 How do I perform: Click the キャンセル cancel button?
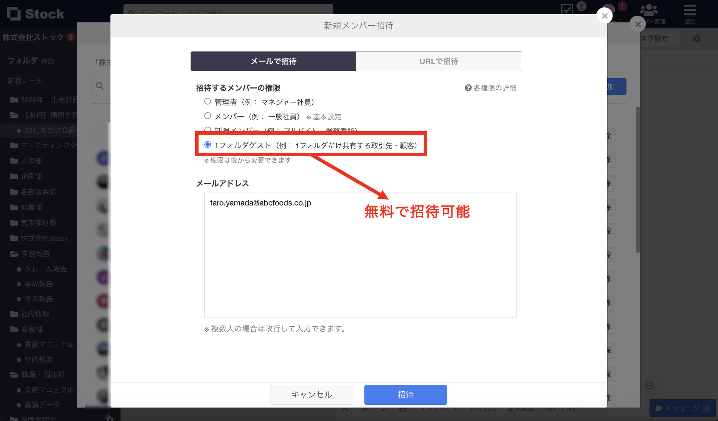pos(312,394)
